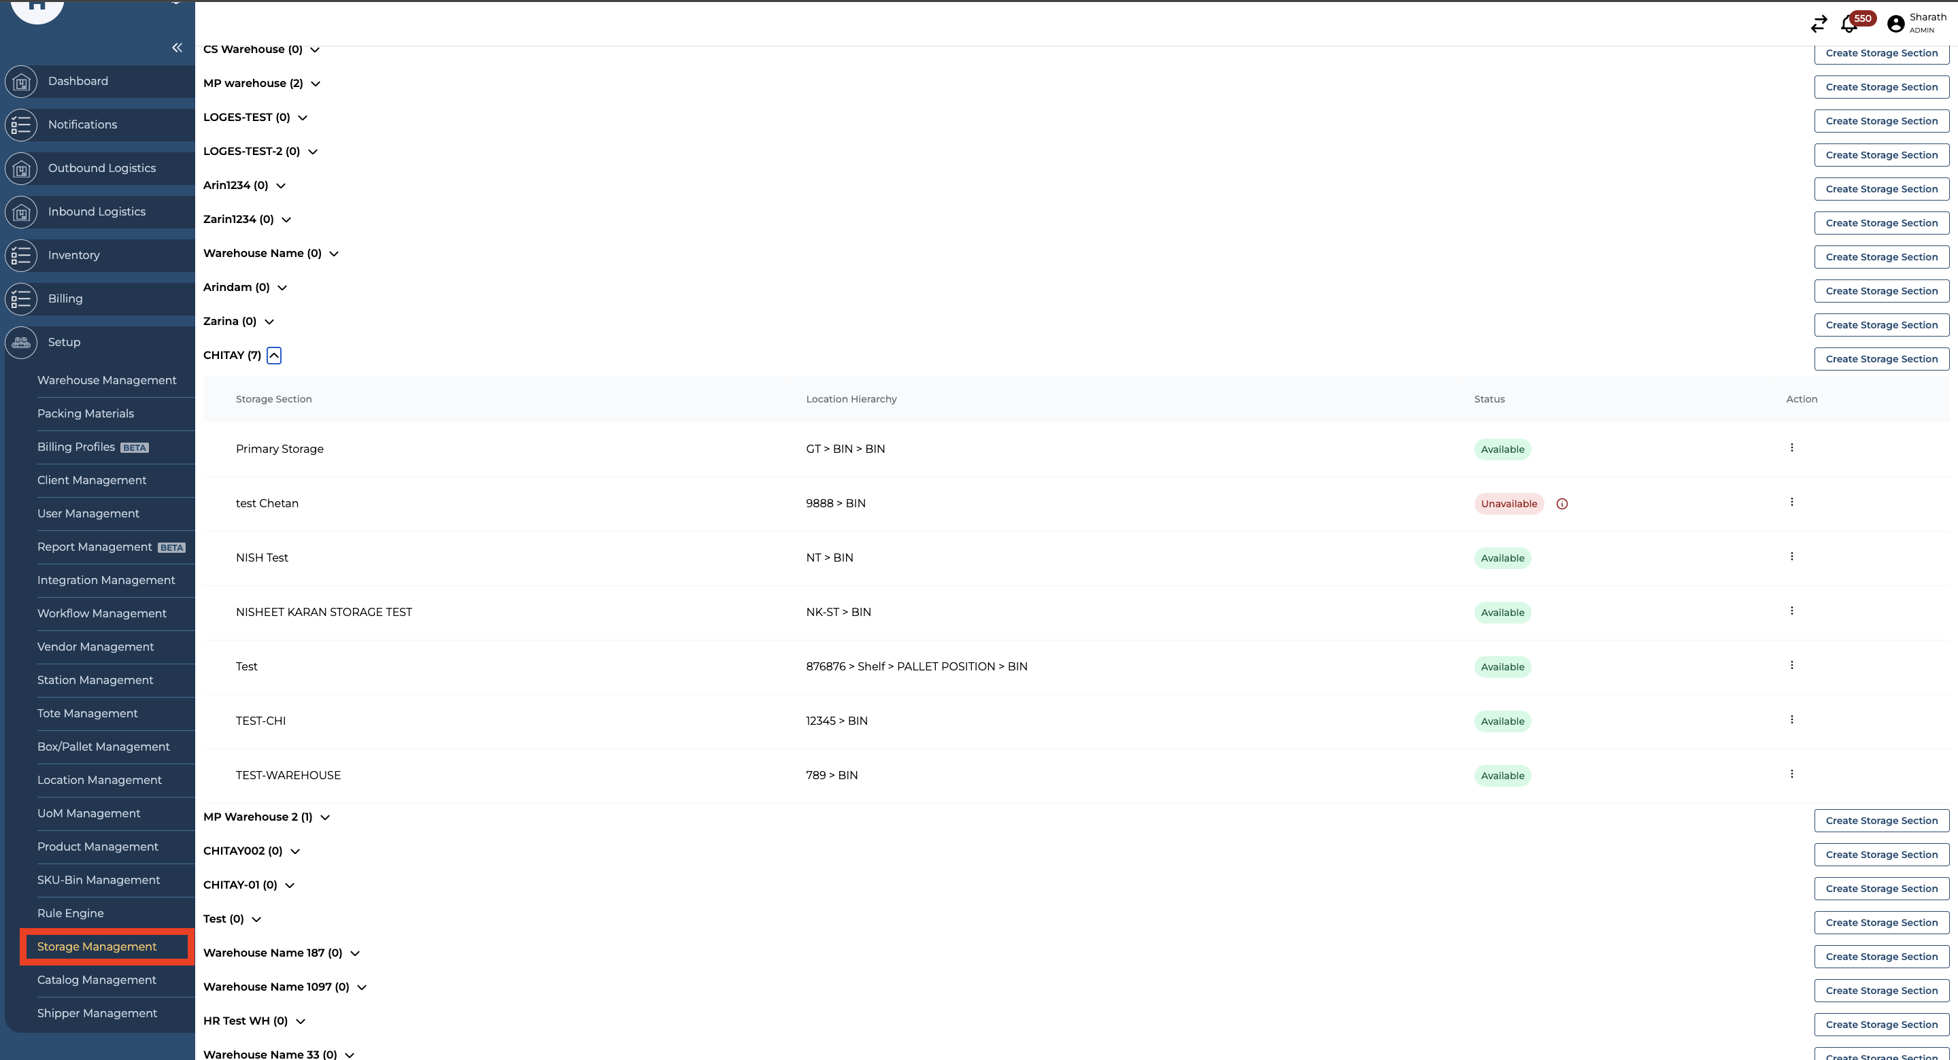Click the Setup sidebar section

(64, 342)
